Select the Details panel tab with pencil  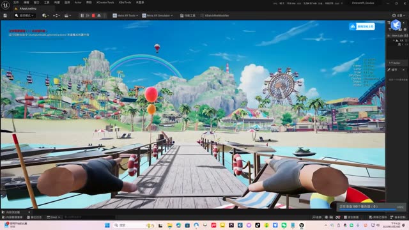393,70
